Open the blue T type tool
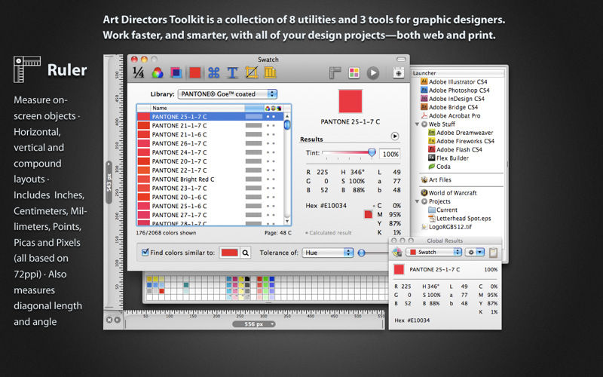This screenshot has height=377, width=603. coord(232,72)
